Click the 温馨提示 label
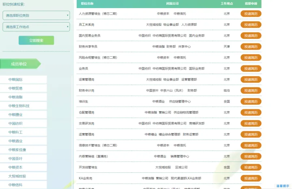292x189 pixels. click(x=283, y=186)
